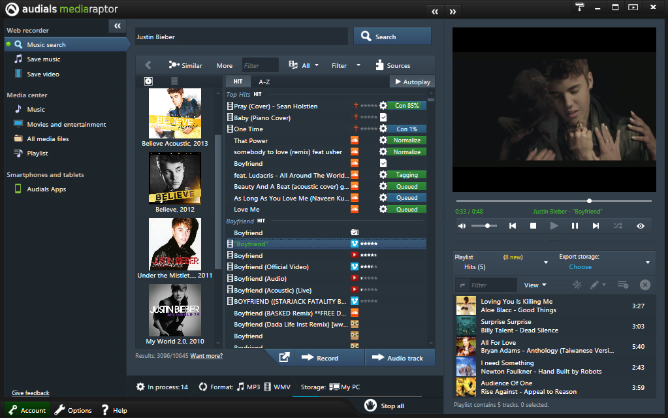
Task: Click the open-in-external-window icon beside Record
Action: [285, 358]
